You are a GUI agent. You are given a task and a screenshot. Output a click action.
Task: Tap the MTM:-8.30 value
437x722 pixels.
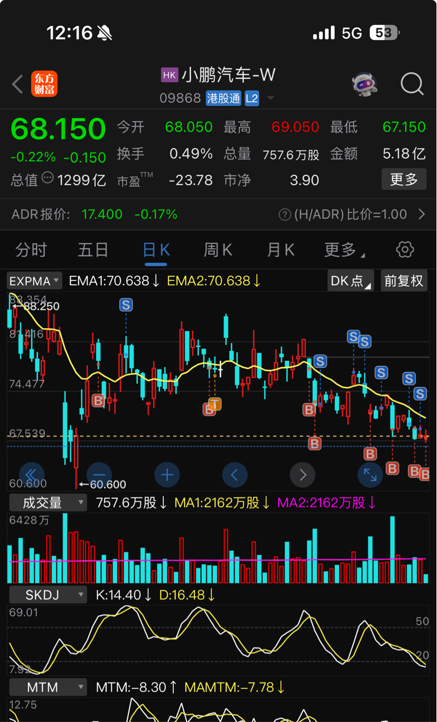coord(137,687)
